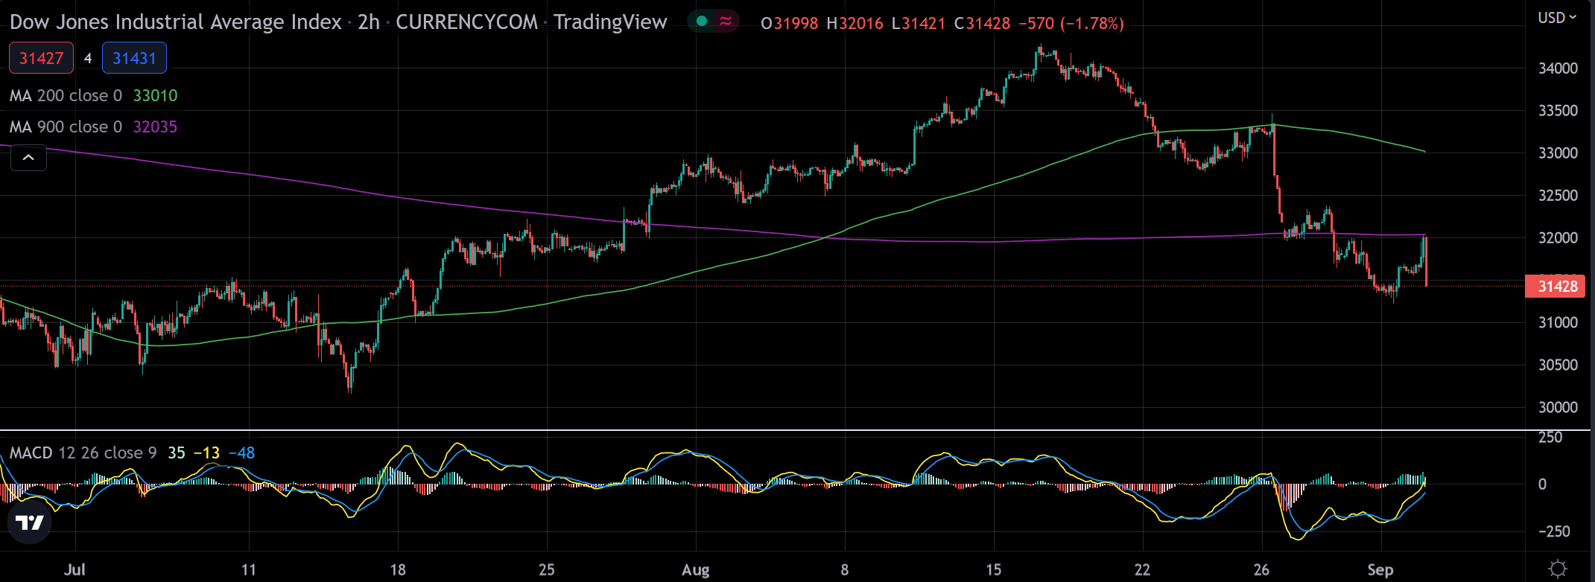Click the MA 200 value 33010
This screenshot has width=1595, height=582.
[155, 95]
